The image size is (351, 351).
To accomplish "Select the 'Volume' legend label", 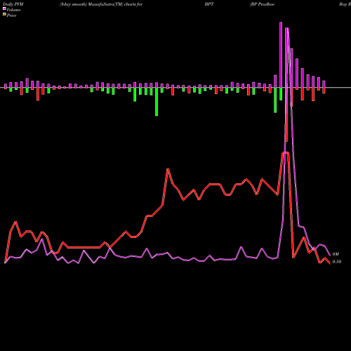I will tap(13, 10).
